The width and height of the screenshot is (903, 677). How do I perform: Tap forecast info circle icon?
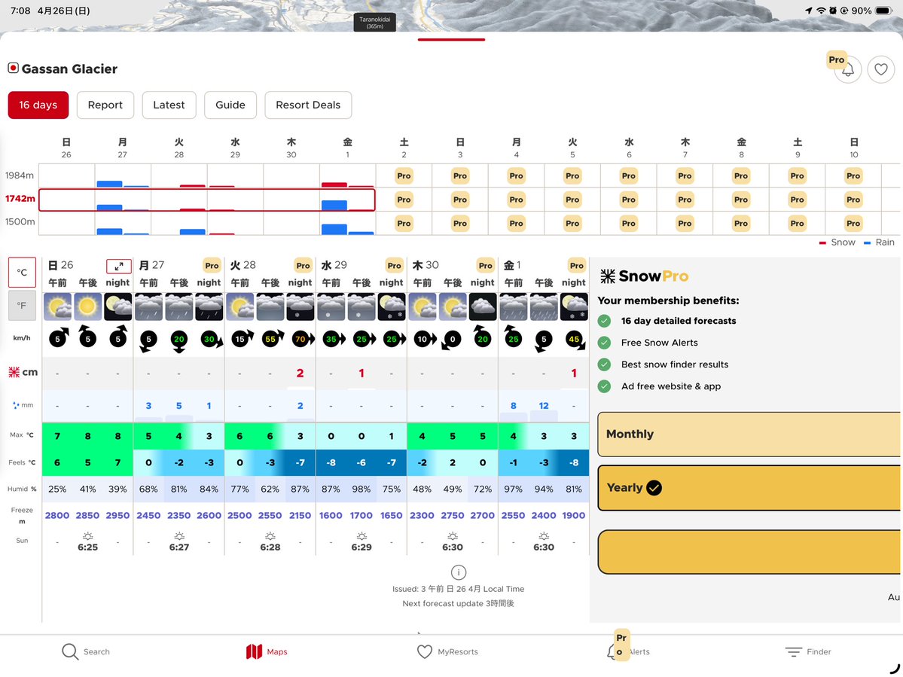pyautogui.click(x=459, y=572)
